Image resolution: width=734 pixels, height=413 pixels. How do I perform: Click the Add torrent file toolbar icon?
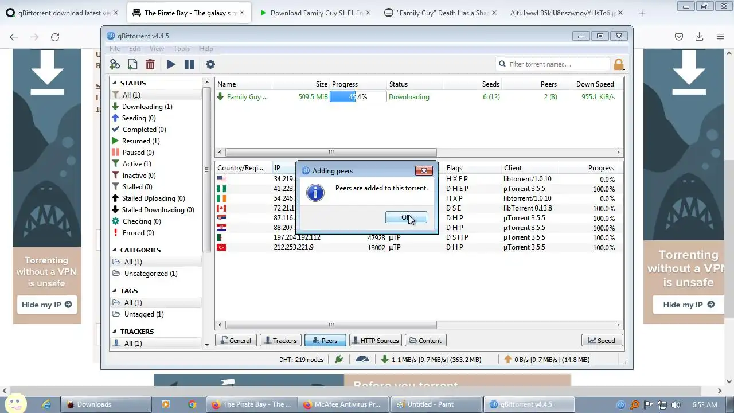132,64
